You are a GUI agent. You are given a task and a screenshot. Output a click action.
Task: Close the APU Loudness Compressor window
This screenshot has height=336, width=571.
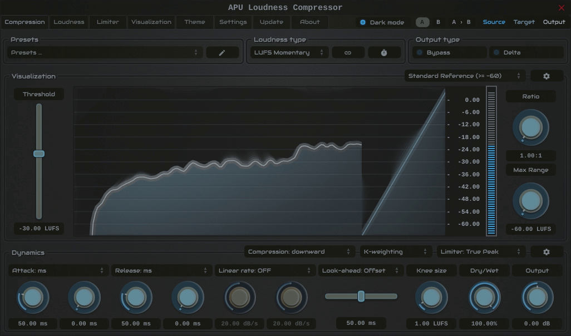[x=561, y=8]
